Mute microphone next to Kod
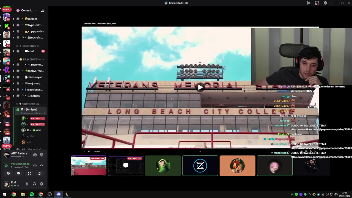Screen dimensions: 352x198 (x=27, y=184)
